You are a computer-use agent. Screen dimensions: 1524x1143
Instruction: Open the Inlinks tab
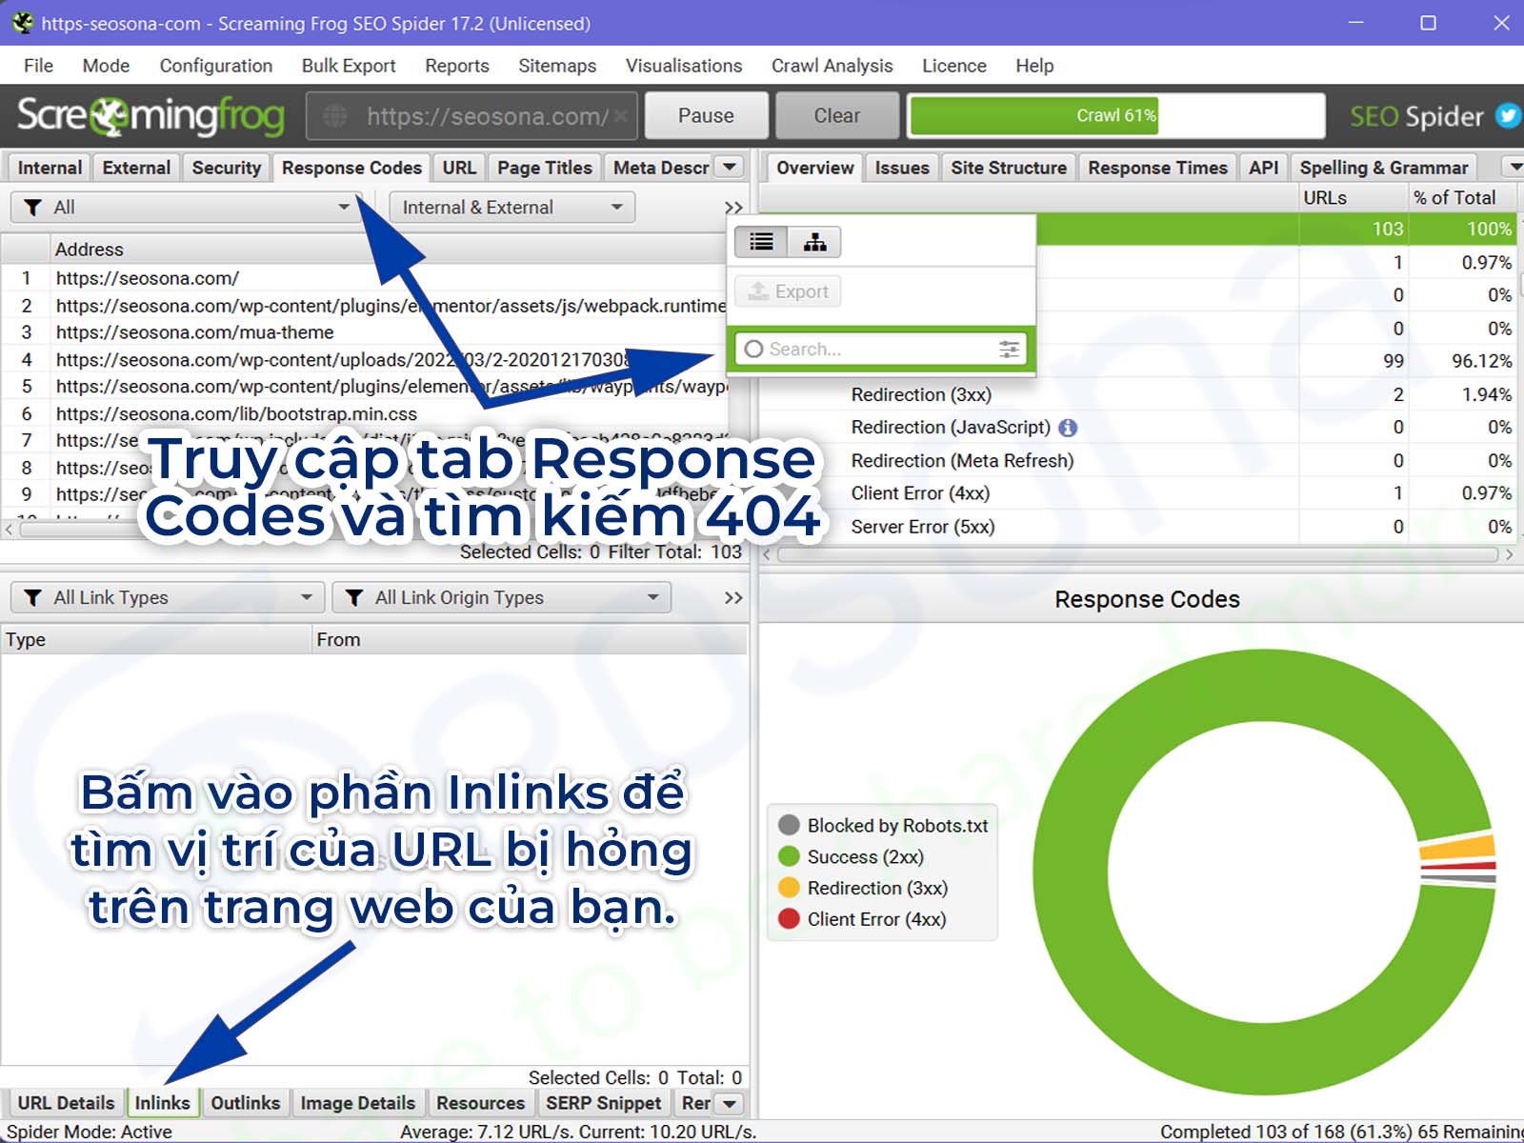coord(162,1103)
